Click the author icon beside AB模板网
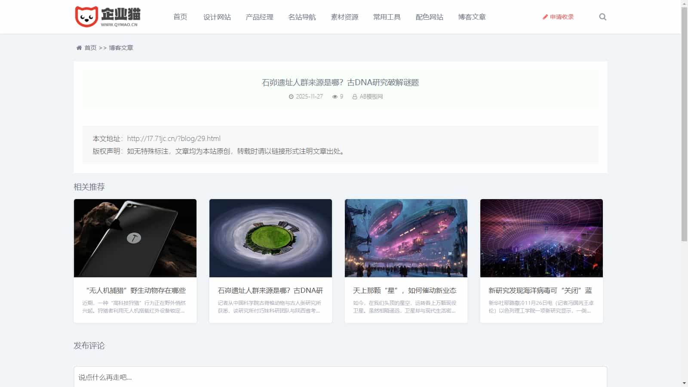The image size is (688, 387). (x=355, y=97)
